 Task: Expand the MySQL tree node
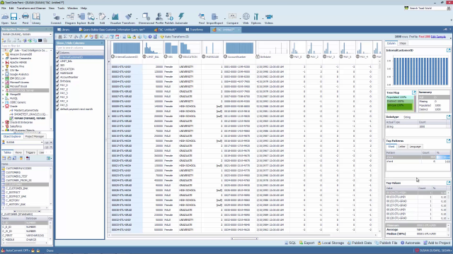click(x=3, y=98)
